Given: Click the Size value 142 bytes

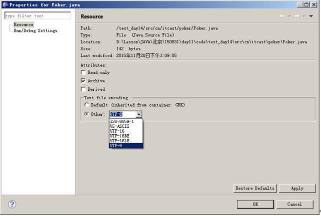Looking at the screenshot, I should click(128, 49).
